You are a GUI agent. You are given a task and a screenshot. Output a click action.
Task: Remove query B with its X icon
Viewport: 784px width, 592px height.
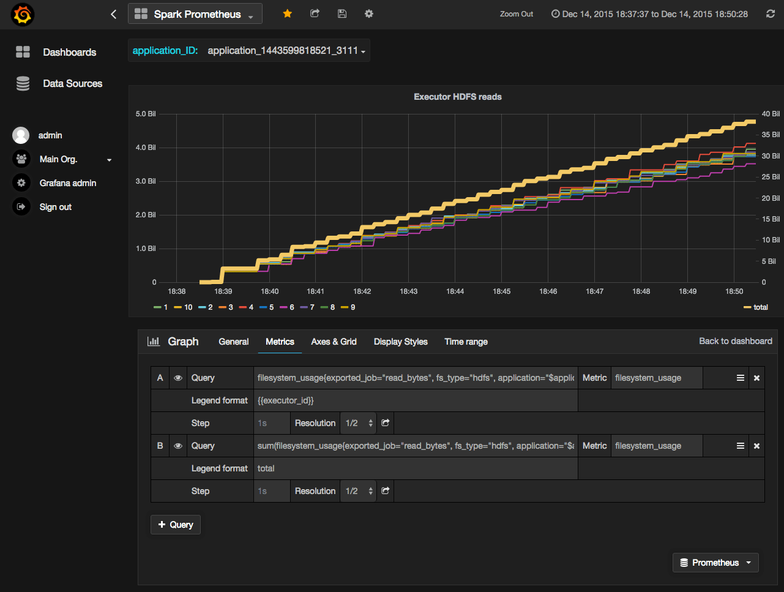click(x=756, y=446)
